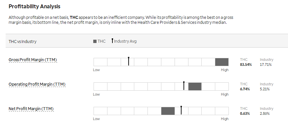The image size is (288, 130).
Task: Click the gray THC block in Gross Profit bar
Action: [x=222, y=62]
